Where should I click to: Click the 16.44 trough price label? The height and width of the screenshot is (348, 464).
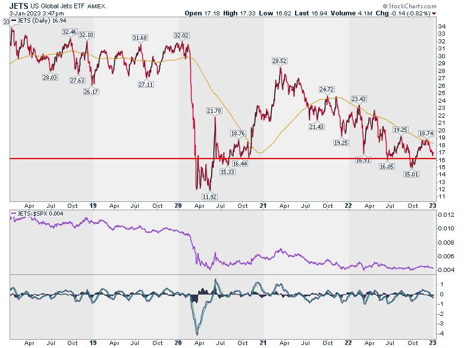[240, 164]
